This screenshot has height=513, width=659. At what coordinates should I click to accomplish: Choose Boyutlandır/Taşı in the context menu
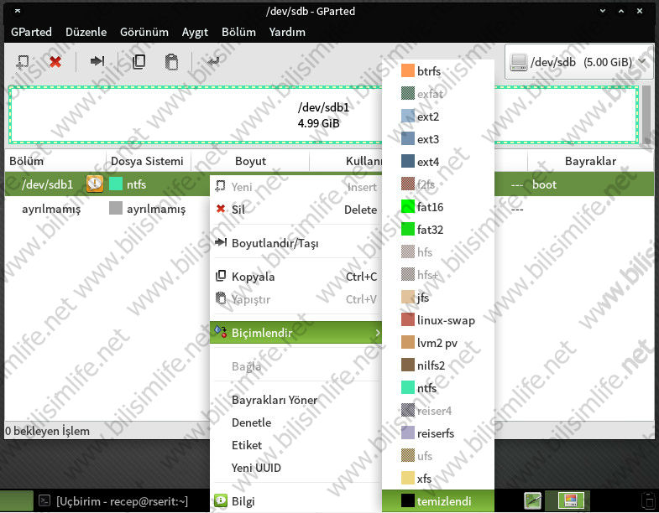tap(275, 243)
